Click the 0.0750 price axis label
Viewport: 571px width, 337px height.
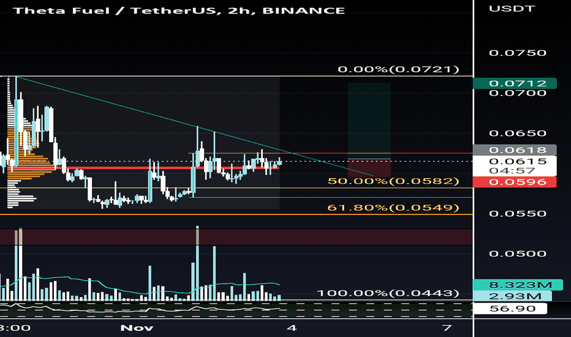(518, 53)
